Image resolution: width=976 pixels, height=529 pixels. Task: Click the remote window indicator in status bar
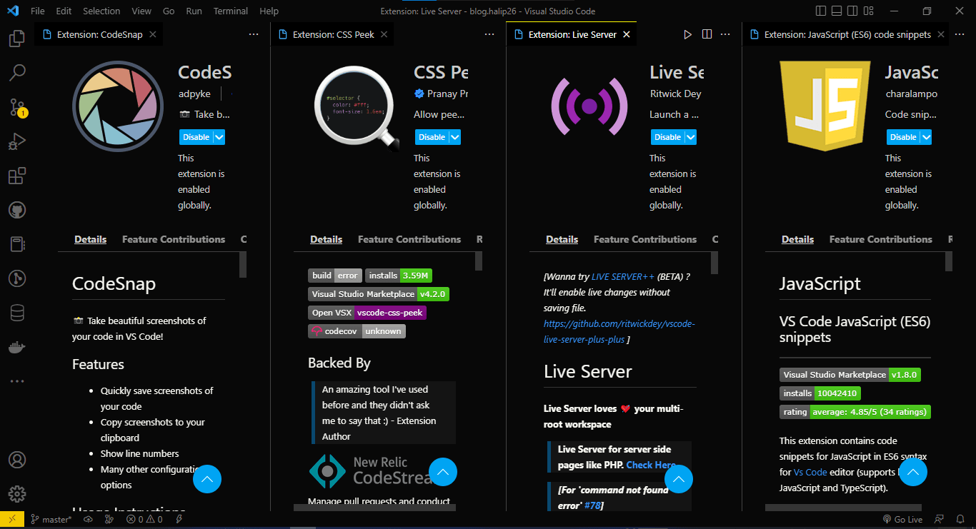[x=12, y=520]
